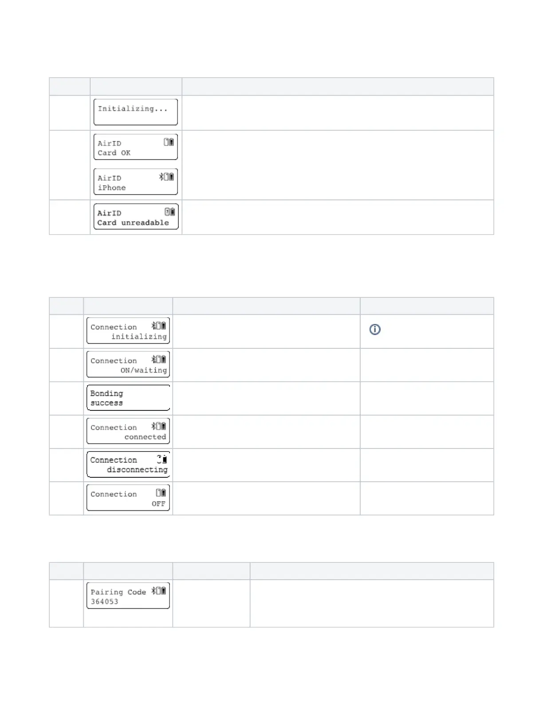Click the status icon on the Connection disconnecting display
This screenshot has width=543, height=702.
[162, 459]
